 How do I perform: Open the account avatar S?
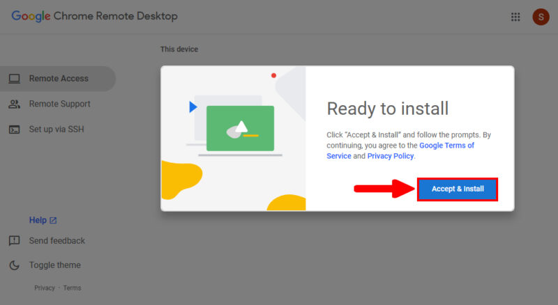click(x=541, y=17)
